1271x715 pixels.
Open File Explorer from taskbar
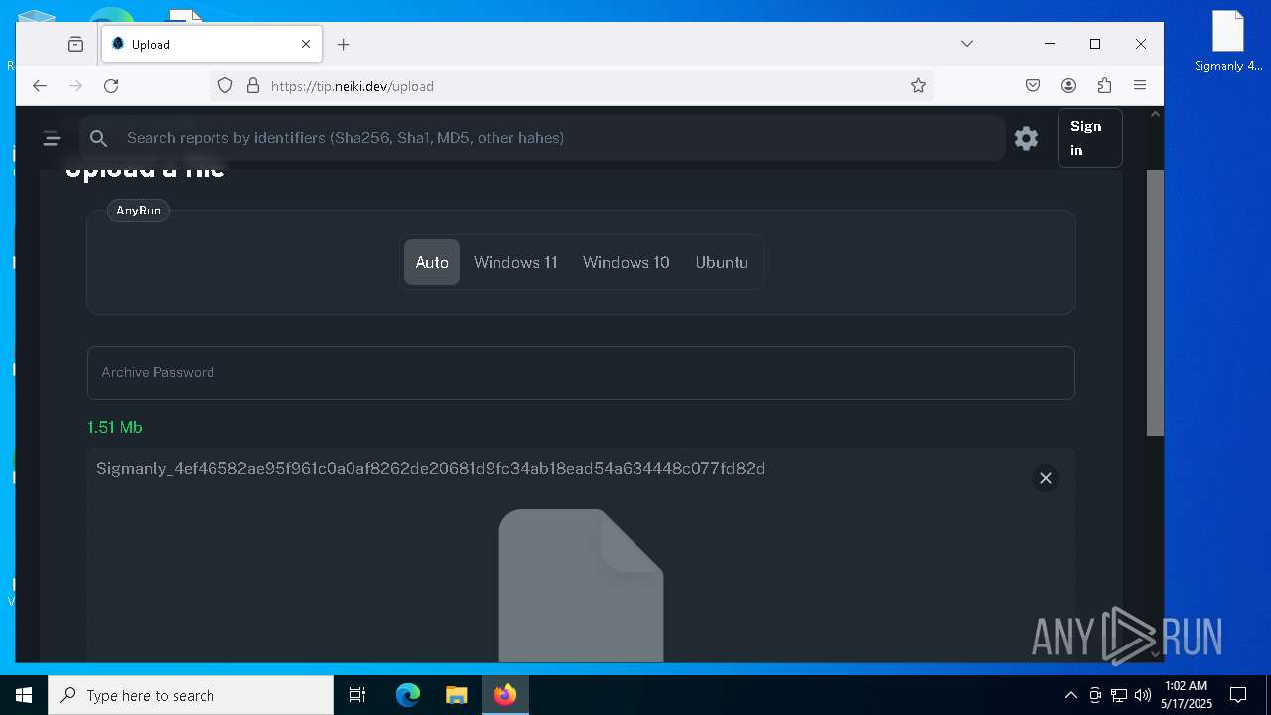pos(456,695)
